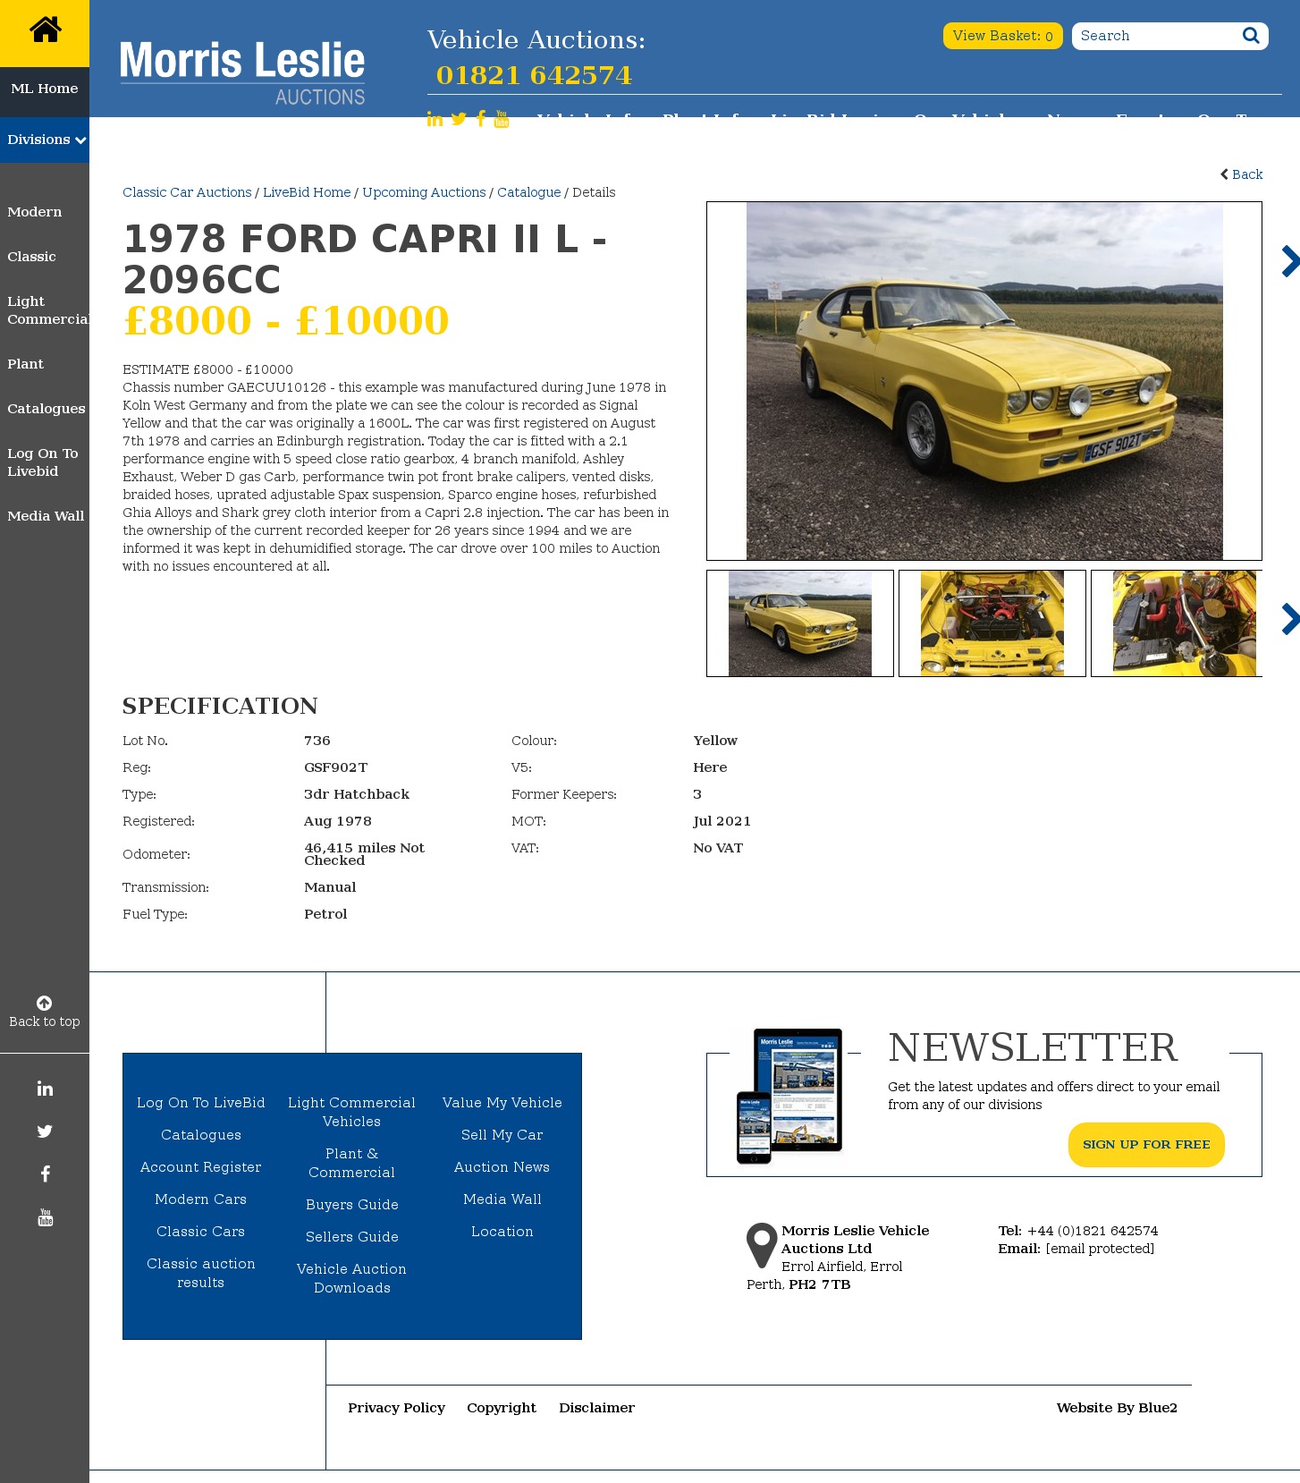Open Catalogue breadcrumb link
The height and width of the screenshot is (1483, 1300).
[529, 192]
